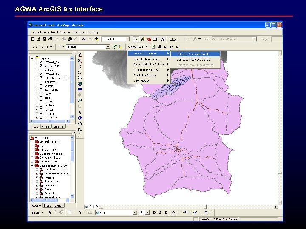Screen dimensions: 306x229
Task: Click the Underline U formatting icon
Action: [x=166, y=212]
